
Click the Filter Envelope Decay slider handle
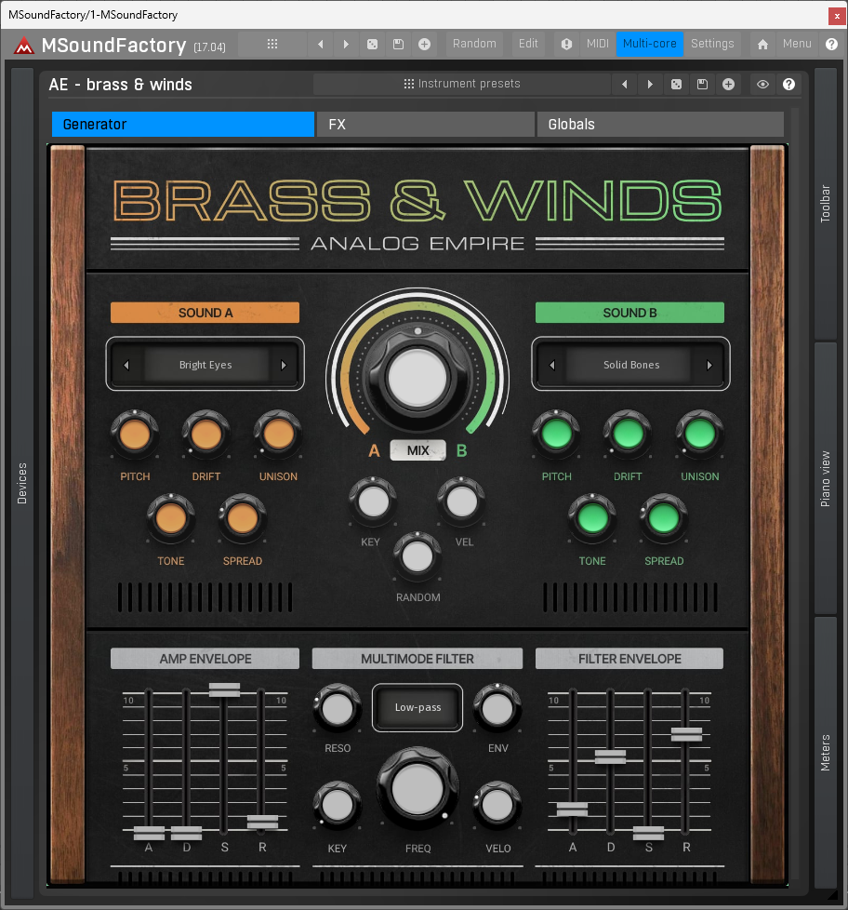pyautogui.click(x=610, y=756)
